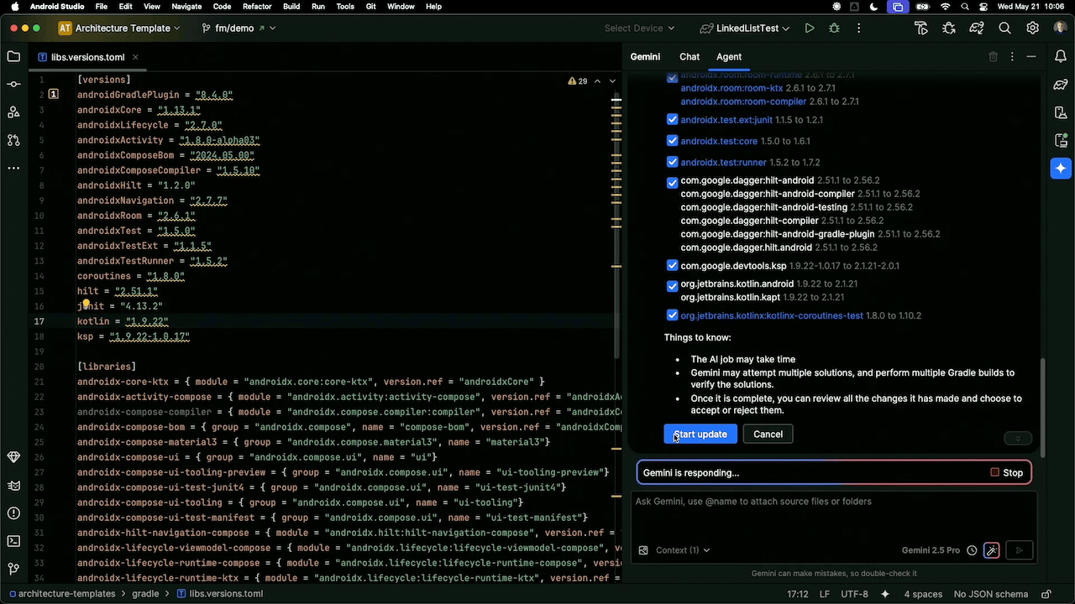Uncheck com.google.devtools.ksp checkbox
1075x604 pixels.
coord(672,266)
